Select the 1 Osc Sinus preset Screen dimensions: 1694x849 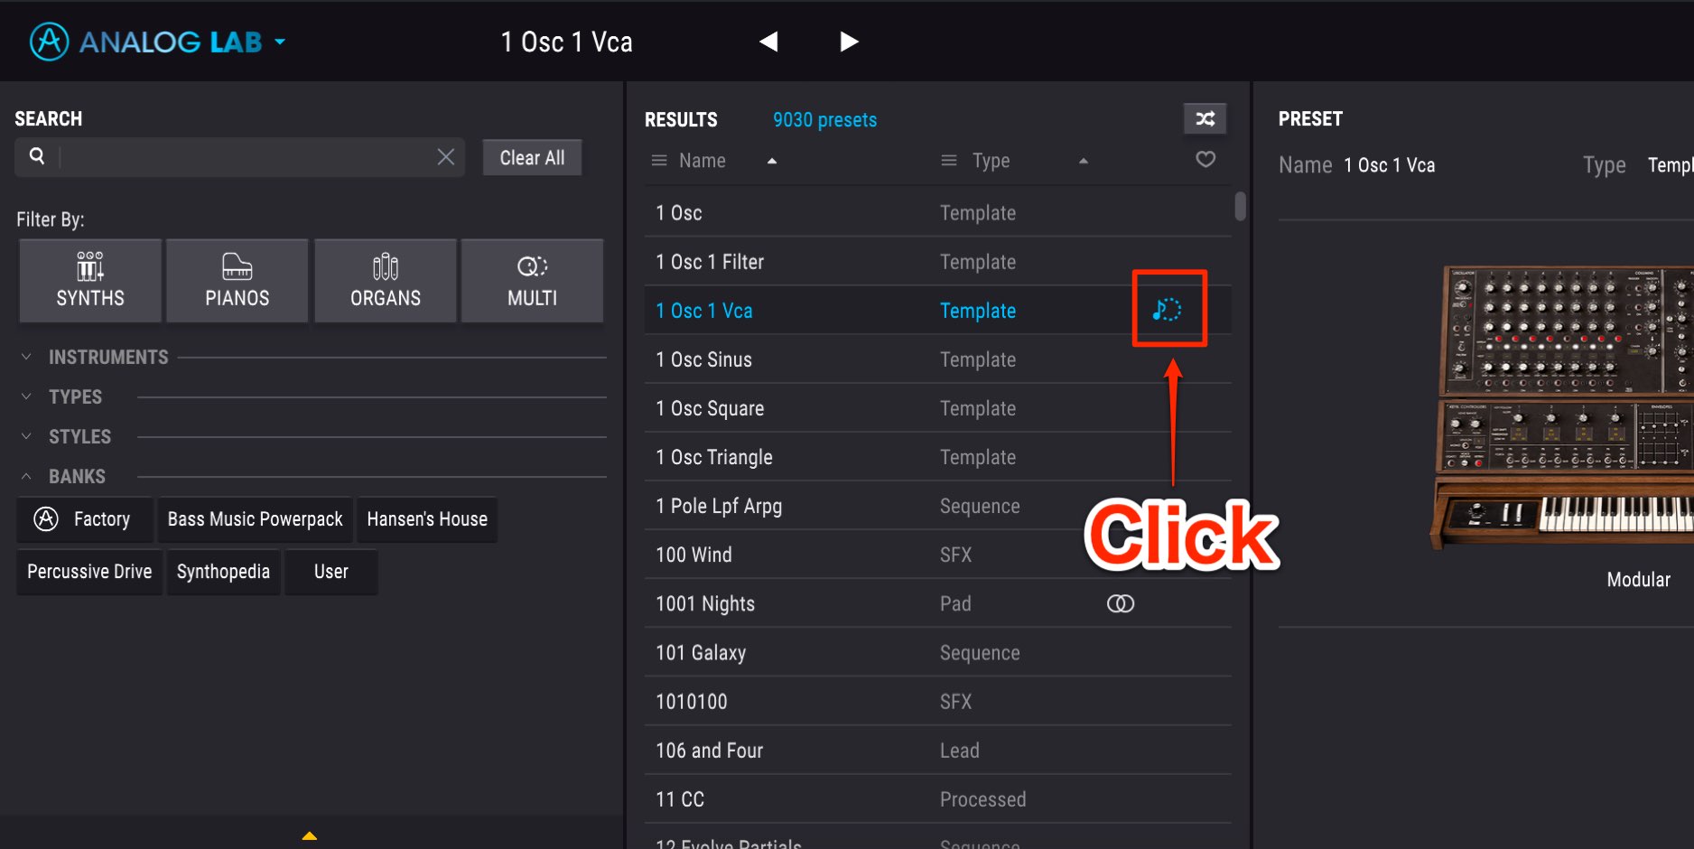938,359
